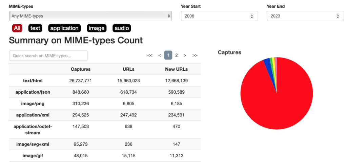Select the All filter tag
This screenshot has width=347, height=162.
tap(17, 28)
